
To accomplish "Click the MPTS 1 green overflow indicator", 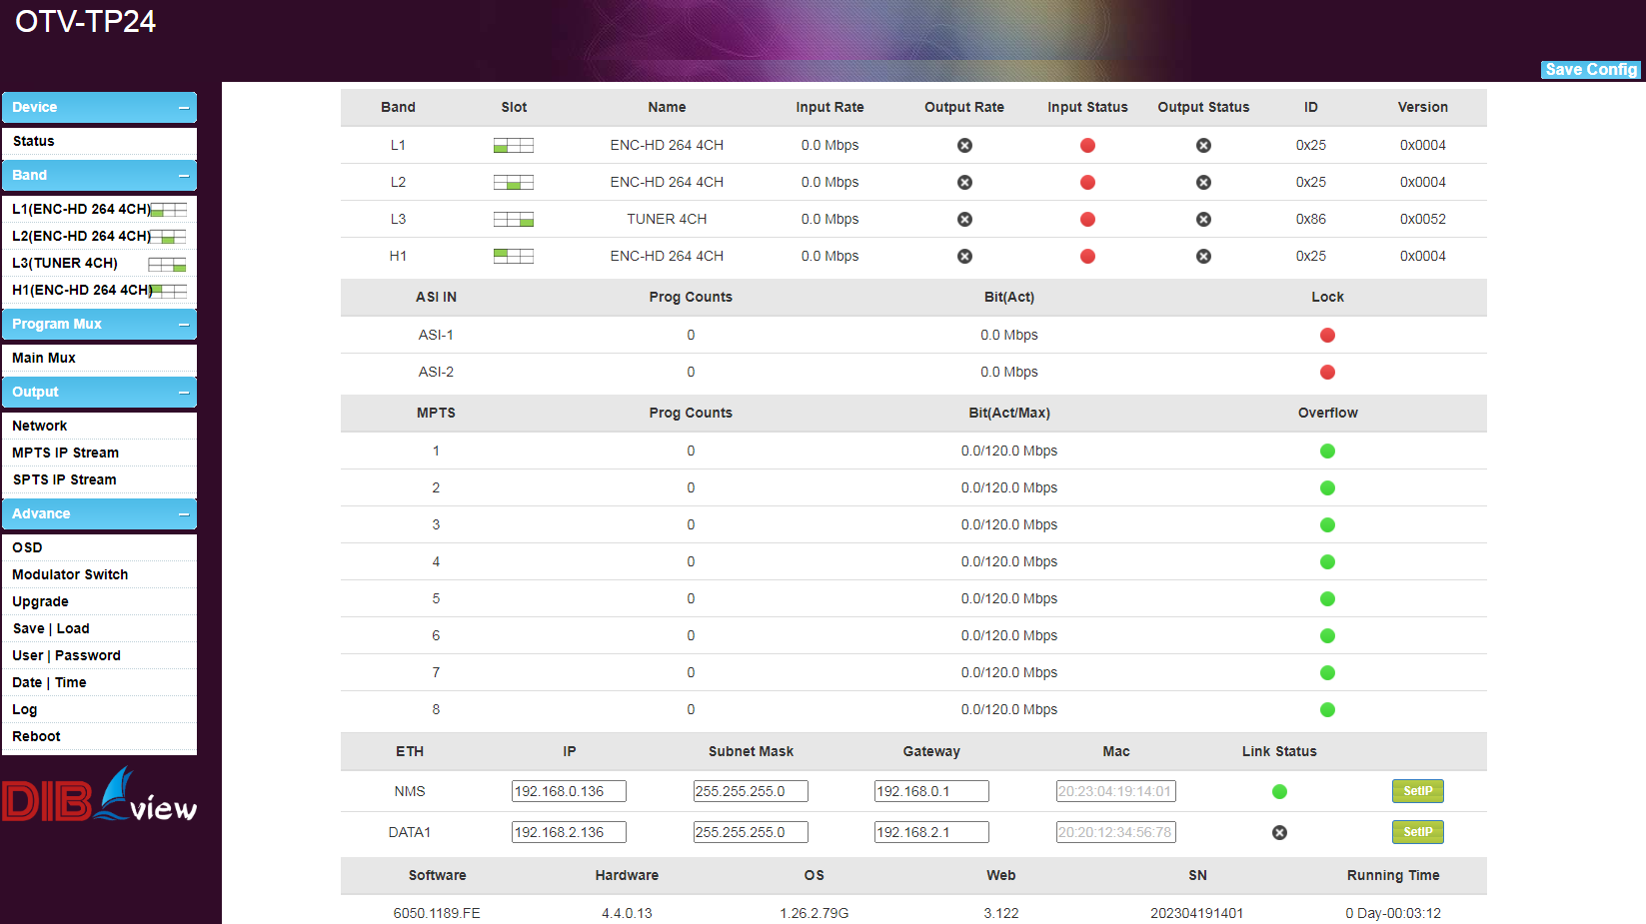I will click(1327, 452).
